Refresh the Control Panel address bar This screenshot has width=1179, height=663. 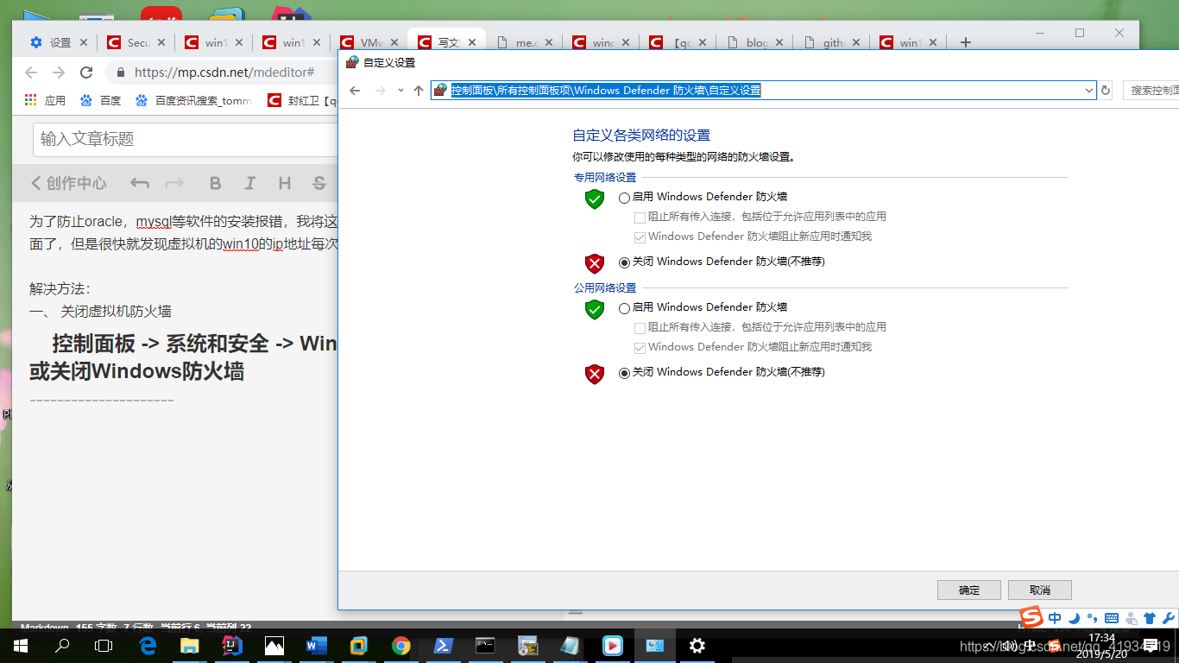click(x=1106, y=91)
